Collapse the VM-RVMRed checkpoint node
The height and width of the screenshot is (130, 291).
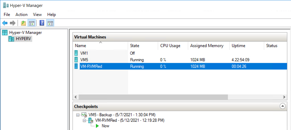pyautogui.click(x=85, y=121)
